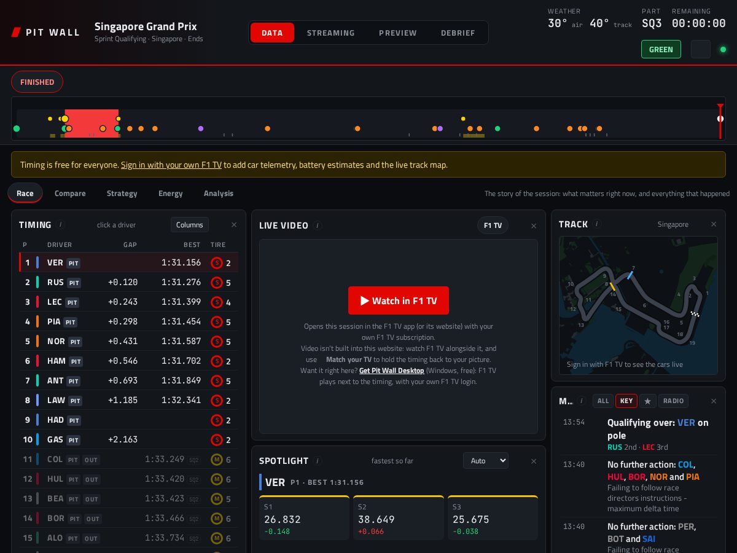The height and width of the screenshot is (553, 737).
Task: Click PIA's team color bar
Action: (x=37, y=321)
